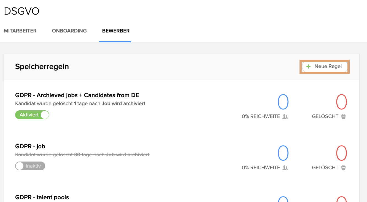Open the Onboarding tab
The image size is (367, 202).
[x=69, y=31]
